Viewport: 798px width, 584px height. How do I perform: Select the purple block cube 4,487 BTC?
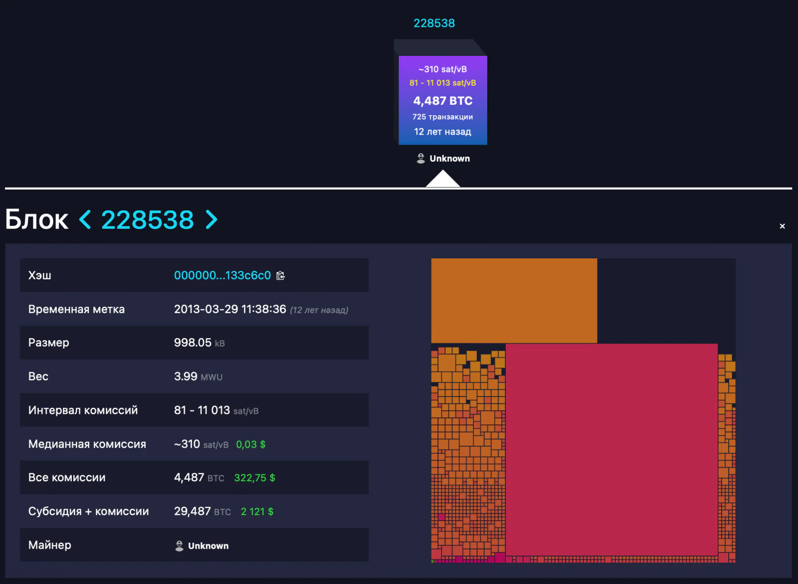[x=443, y=100]
